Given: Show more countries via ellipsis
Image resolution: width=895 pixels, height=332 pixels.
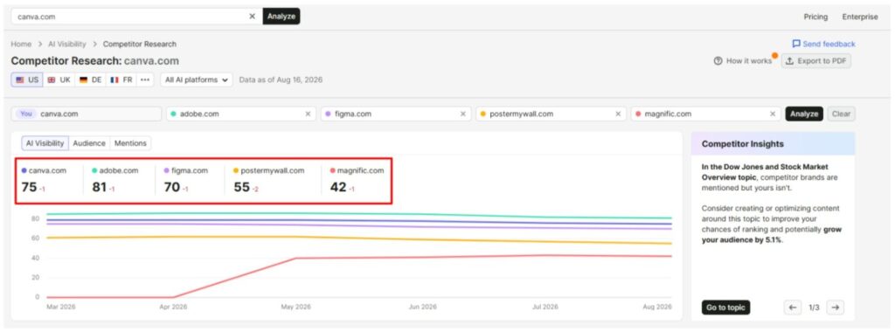Looking at the screenshot, I should coord(145,80).
